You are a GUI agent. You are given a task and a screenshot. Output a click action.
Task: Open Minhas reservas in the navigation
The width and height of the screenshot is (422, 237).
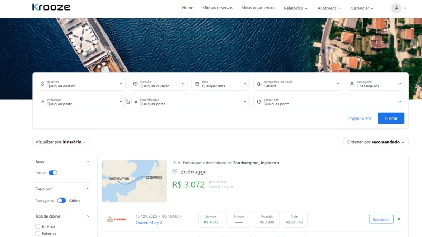(217, 8)
